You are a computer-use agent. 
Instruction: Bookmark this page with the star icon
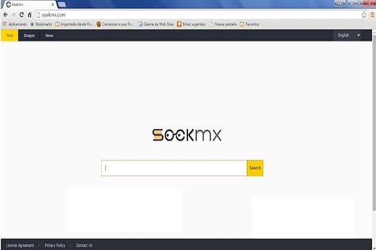click(x=364, y=15)
